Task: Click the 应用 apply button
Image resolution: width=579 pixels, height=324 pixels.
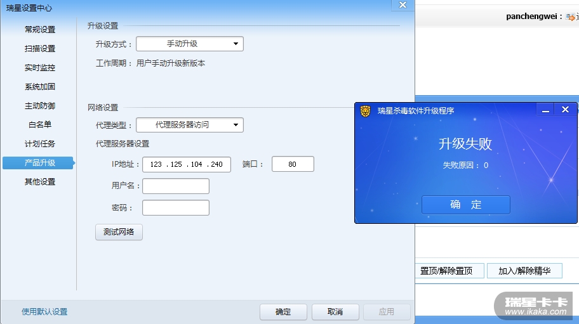Action: (x=387, y=312)
